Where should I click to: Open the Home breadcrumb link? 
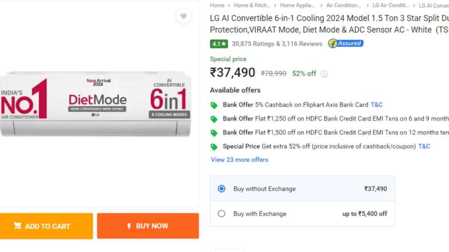click(x=217, y=5)
